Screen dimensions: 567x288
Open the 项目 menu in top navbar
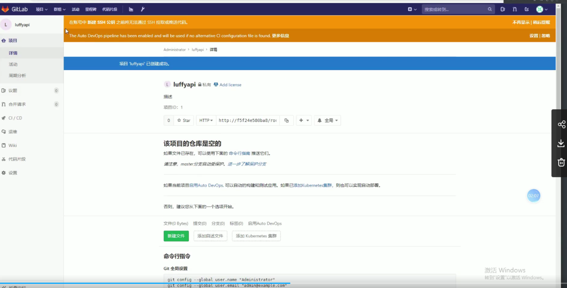[x=41, y=9]
